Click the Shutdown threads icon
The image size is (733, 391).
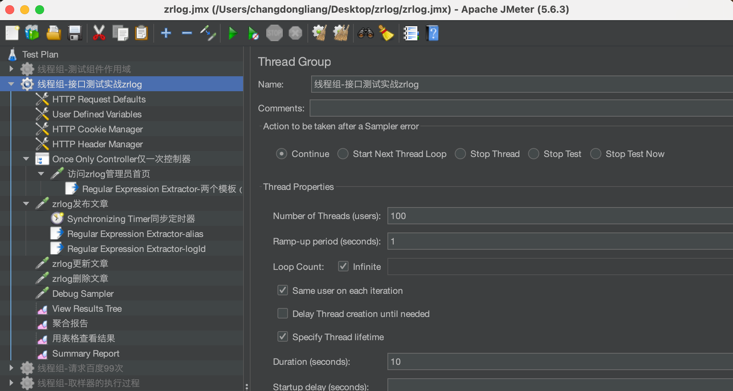[x=295, y=33]
